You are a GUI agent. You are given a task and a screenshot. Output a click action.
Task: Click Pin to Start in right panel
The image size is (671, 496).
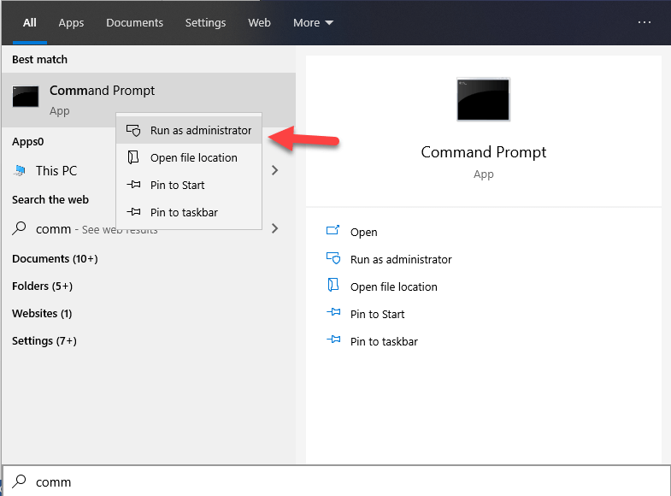377,314
